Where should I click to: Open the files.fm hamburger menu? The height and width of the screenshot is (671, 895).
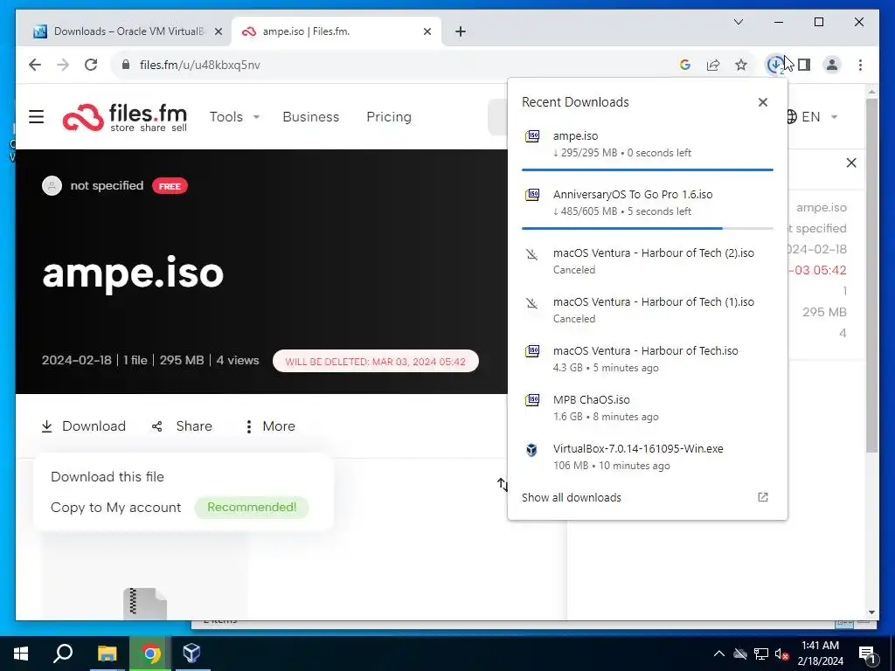point(37,117)
